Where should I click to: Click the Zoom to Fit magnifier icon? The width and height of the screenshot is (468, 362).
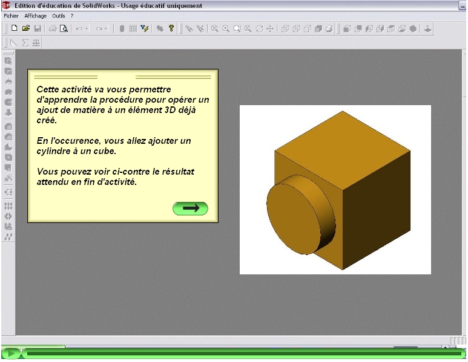pyautogui.click(x=214, y=28)
